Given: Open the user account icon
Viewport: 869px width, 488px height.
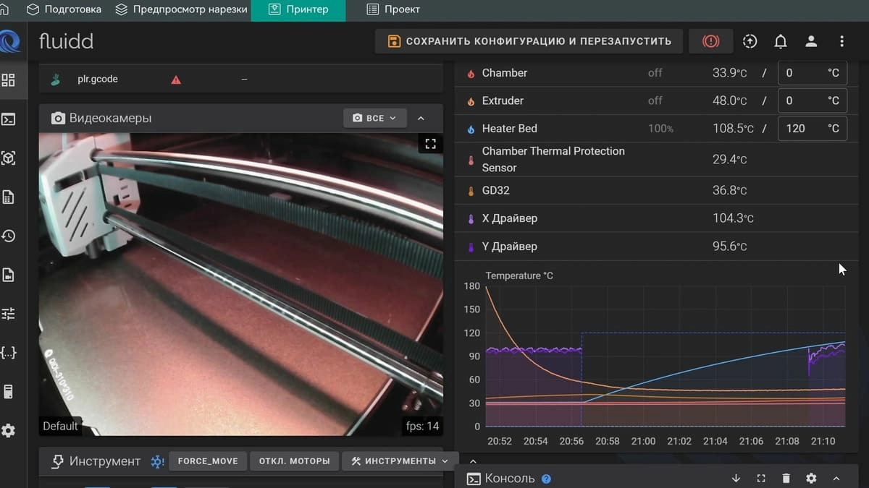Looking at the screenshot, I should tap(811, 41).
